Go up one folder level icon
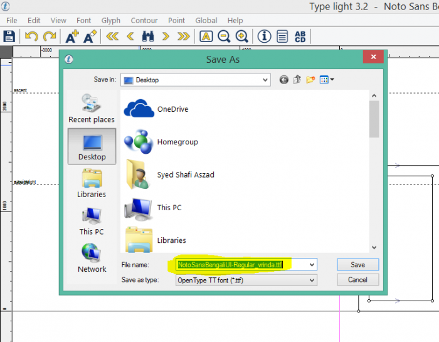Image resolution: width=439 pixels, height=342 pixels. point(297,80)
